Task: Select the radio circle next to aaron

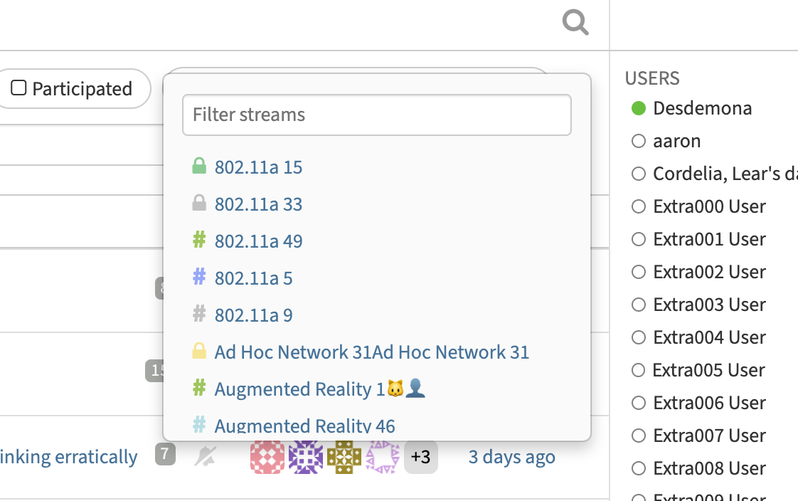Action: click(x=637, y=141)
